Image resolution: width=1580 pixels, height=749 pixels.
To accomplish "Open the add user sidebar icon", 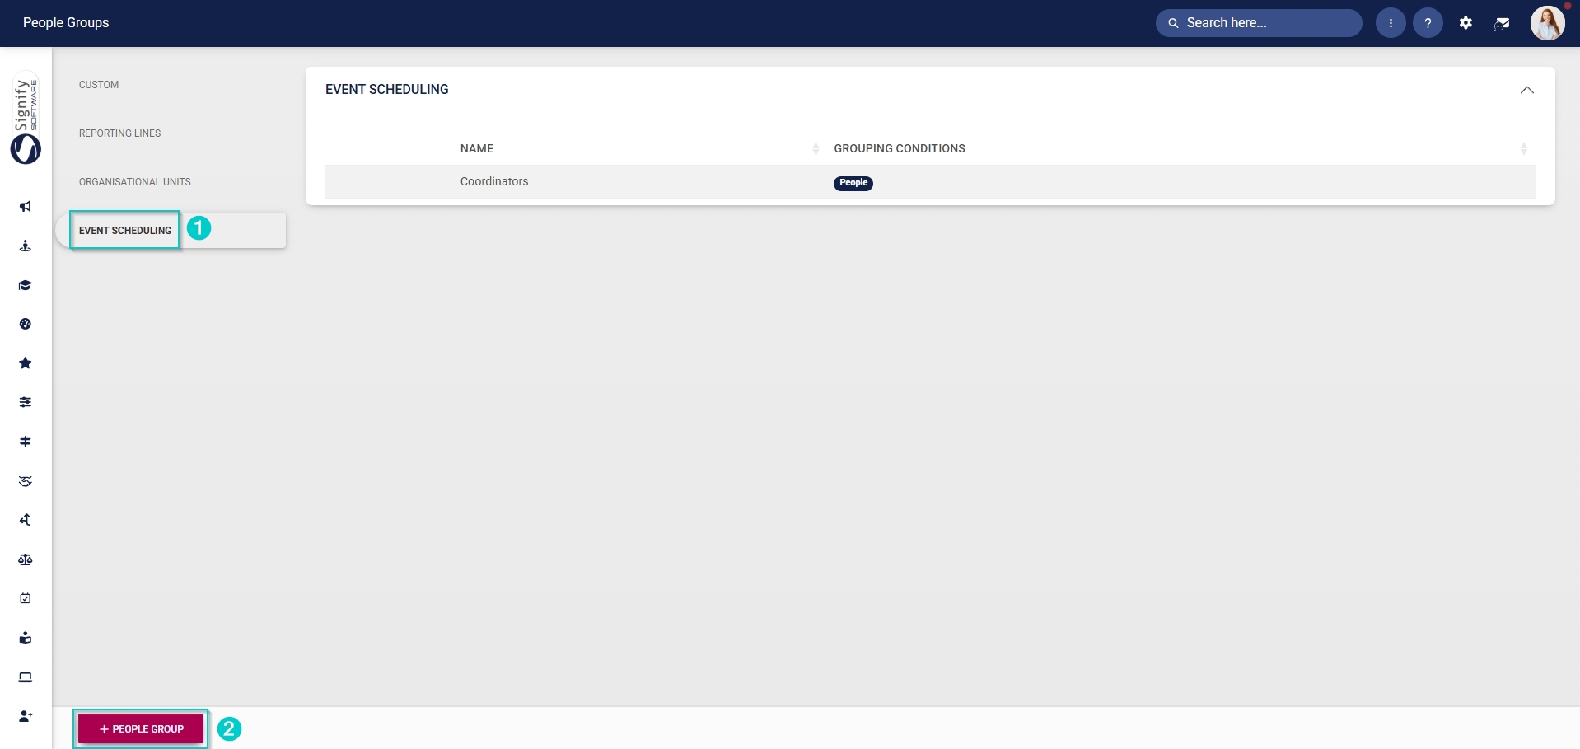I will tap(26, 716).
